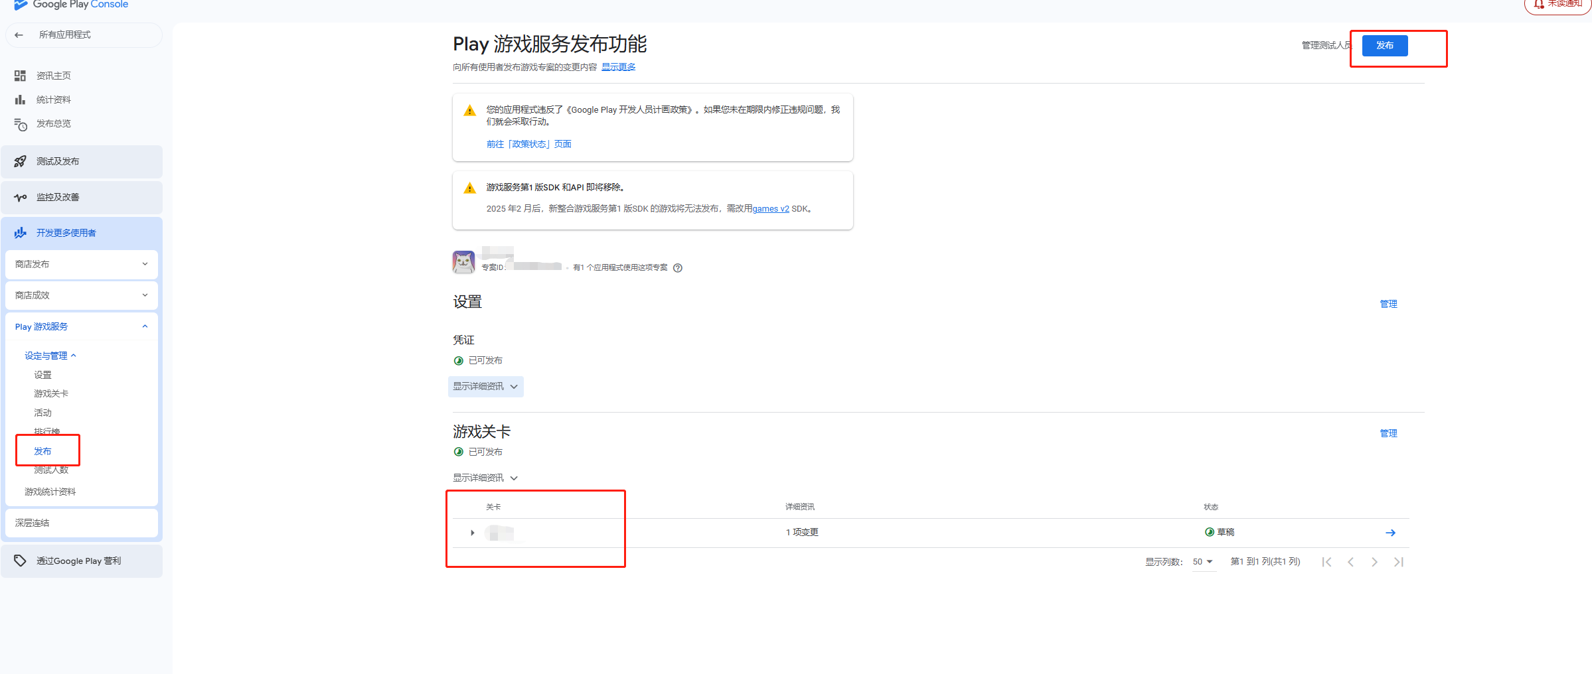Expand 显示详细资讯 under 凭证

click(485, 387)
